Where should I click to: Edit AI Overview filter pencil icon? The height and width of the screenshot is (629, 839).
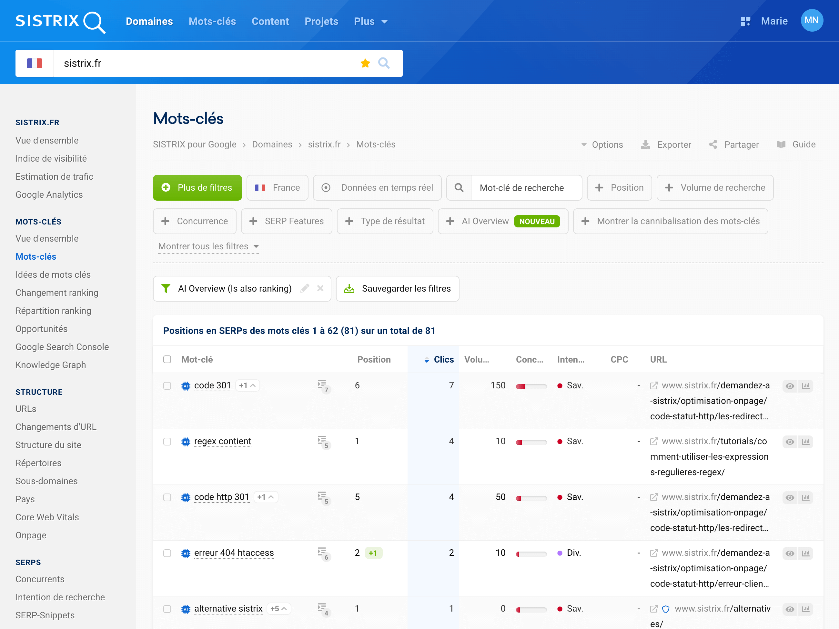304,288
